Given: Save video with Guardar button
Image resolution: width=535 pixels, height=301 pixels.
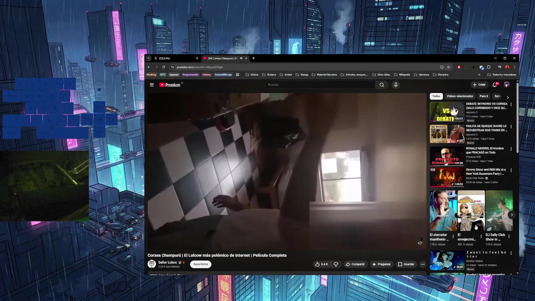Looking at the screenshot, I should coord(406,264).
